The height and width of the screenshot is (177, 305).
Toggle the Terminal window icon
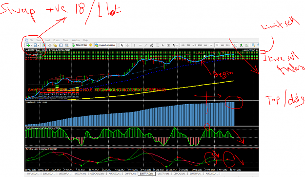tap(61, 45)
